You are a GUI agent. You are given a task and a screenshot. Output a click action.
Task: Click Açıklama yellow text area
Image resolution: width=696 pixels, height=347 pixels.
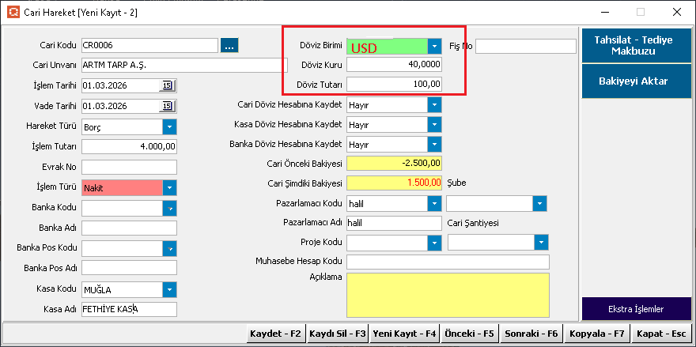click(448, 295)
